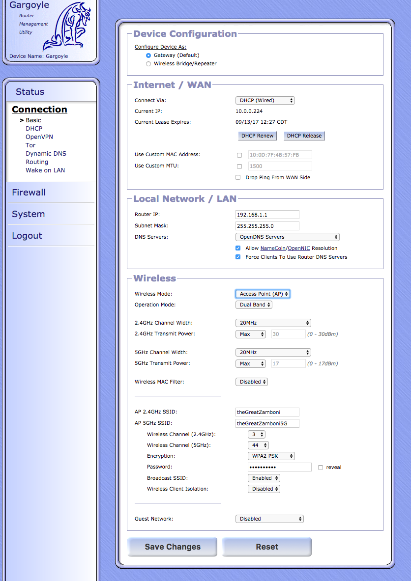Follow the OpenNIC link
411x581 pixels.
click(298, 248)
